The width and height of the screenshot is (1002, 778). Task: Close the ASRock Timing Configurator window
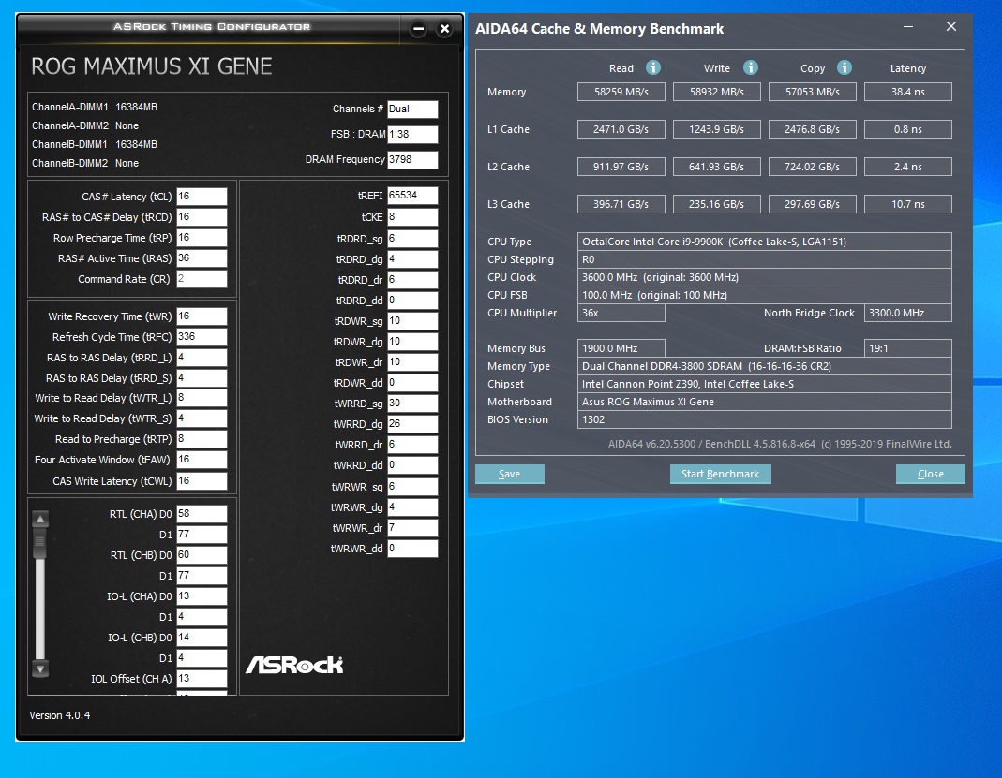click(445, 29)
